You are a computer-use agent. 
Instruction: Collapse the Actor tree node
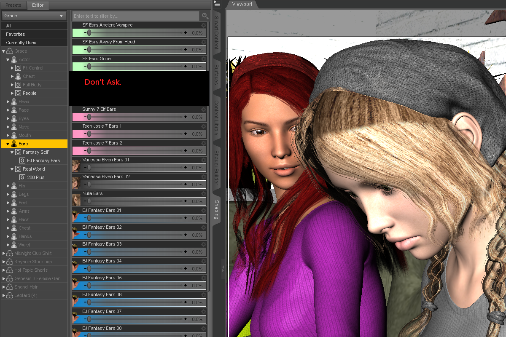[x=8, y=59]
